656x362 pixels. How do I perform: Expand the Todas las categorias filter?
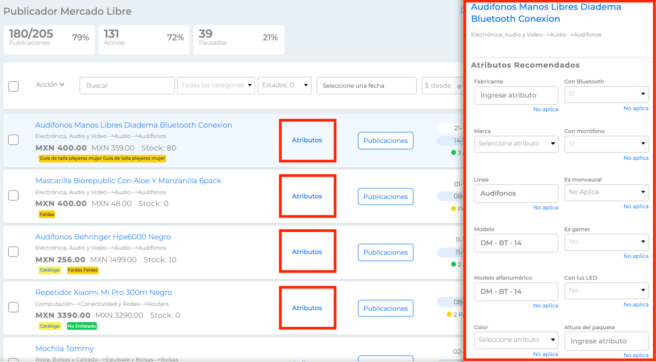[x=216, y=85]
